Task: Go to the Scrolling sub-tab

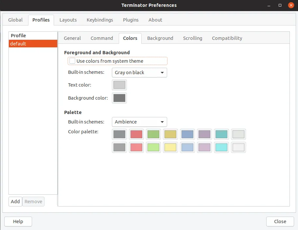Action: (x=193, y=38)
